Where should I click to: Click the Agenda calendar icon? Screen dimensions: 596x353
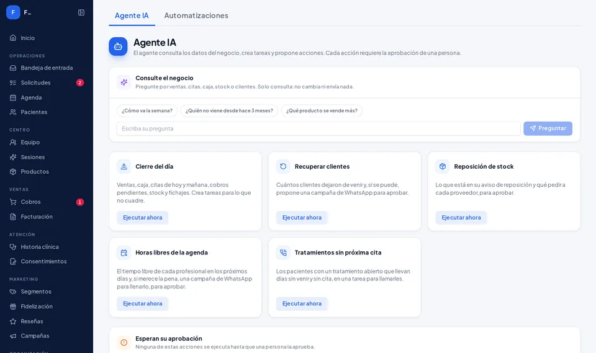pos(13,97)
